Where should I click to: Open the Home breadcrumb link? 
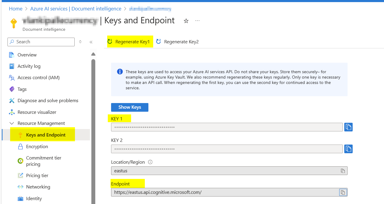coord(16,9)
